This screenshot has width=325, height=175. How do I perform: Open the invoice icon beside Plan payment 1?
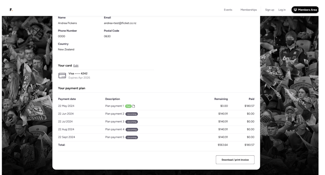click(133, 106)
